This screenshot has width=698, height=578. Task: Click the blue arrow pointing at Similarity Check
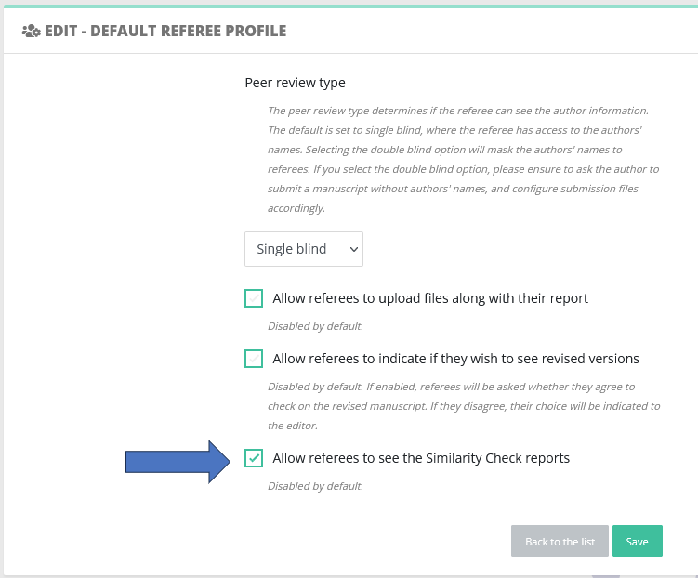(x=178, y=462)
